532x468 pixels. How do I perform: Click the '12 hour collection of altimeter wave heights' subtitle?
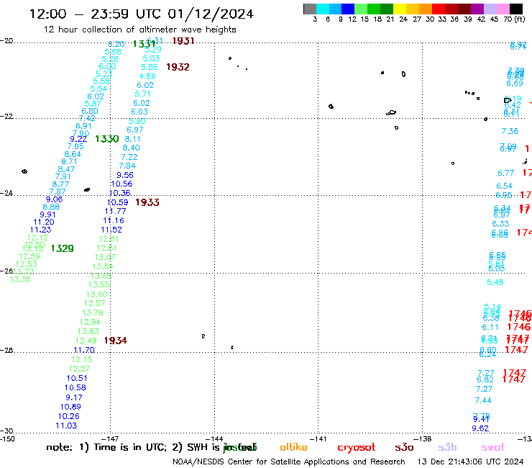click(x=139, y=30)
